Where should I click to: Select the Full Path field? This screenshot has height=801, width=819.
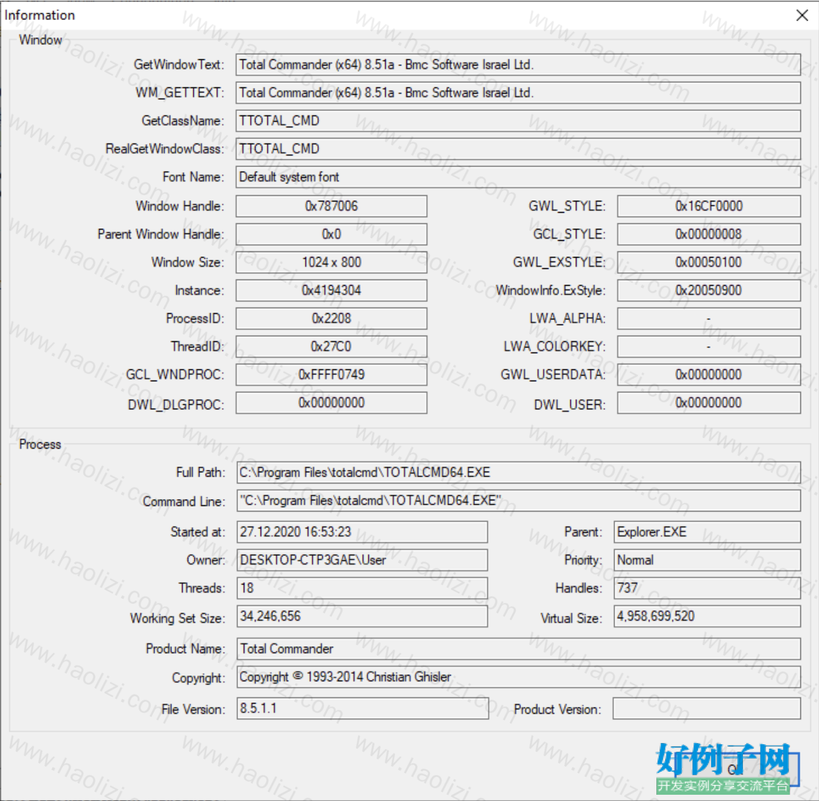point(519,473)
